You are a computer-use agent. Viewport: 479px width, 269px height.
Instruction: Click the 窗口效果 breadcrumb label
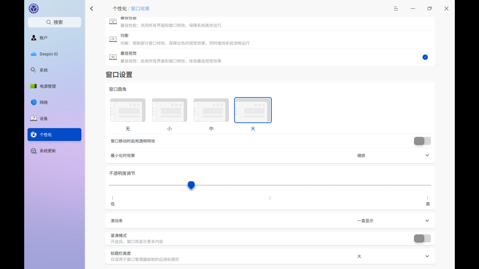[140, 8]
